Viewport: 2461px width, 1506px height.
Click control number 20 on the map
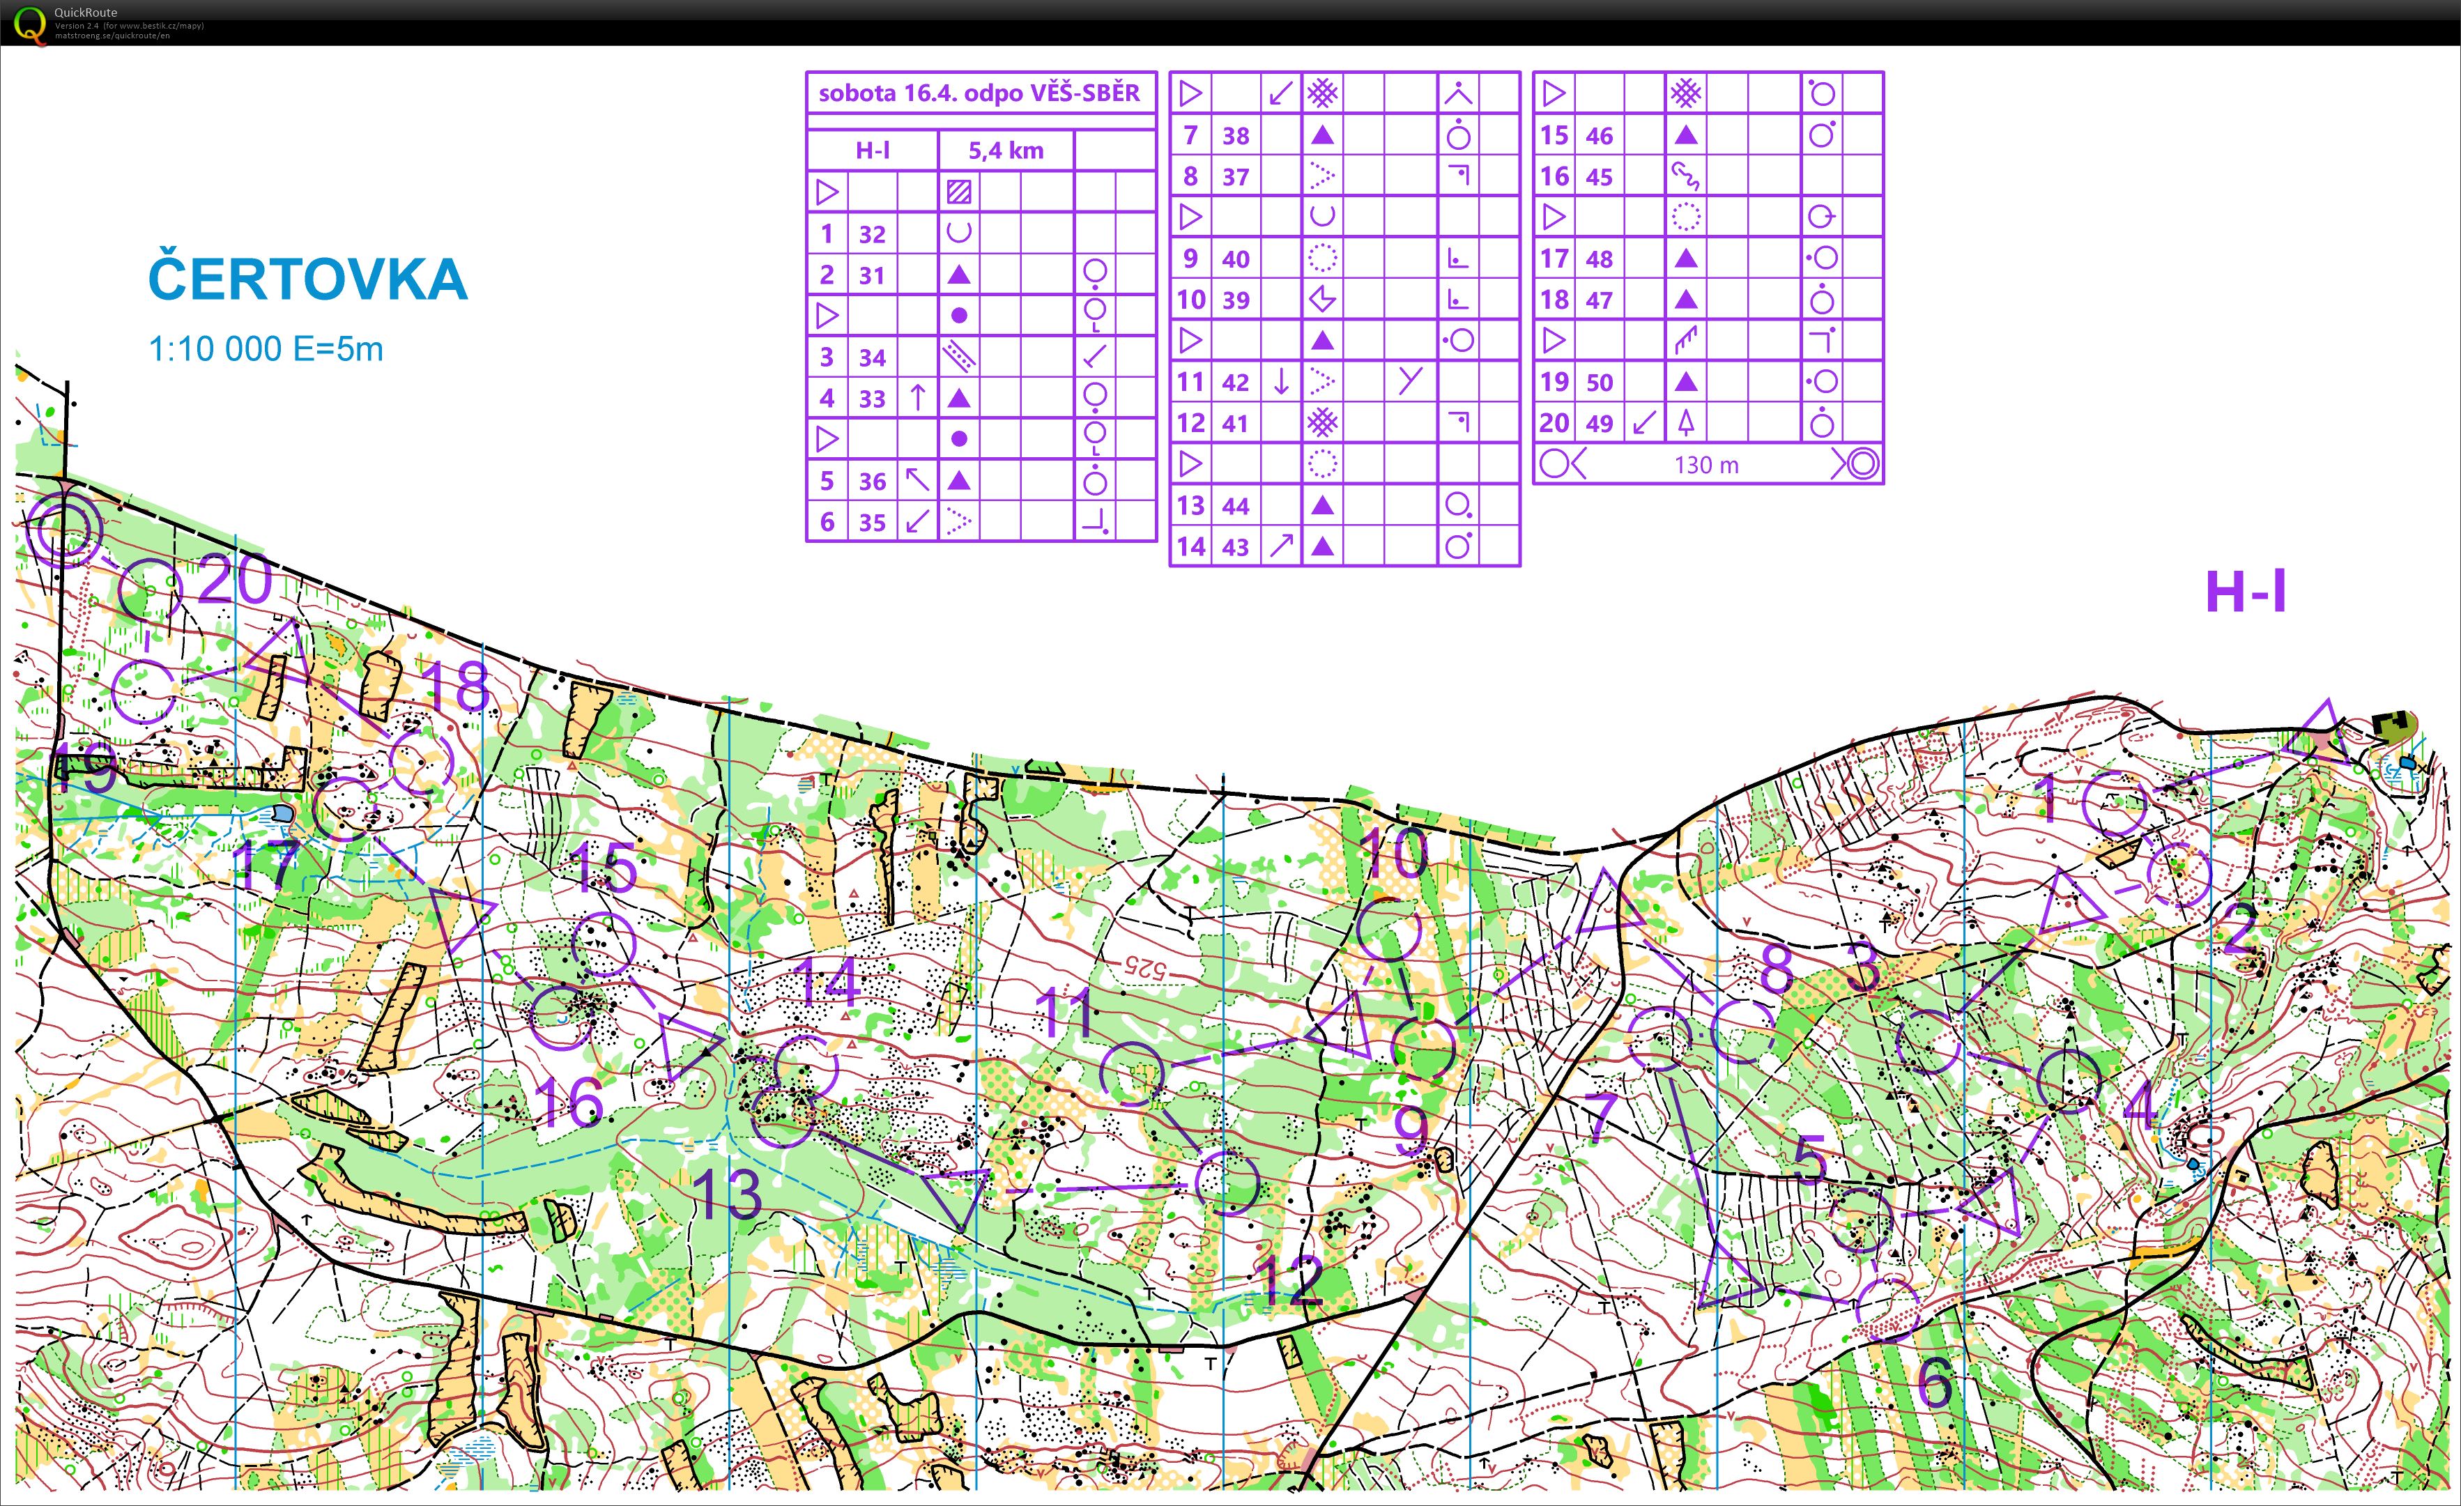[235, 579]
